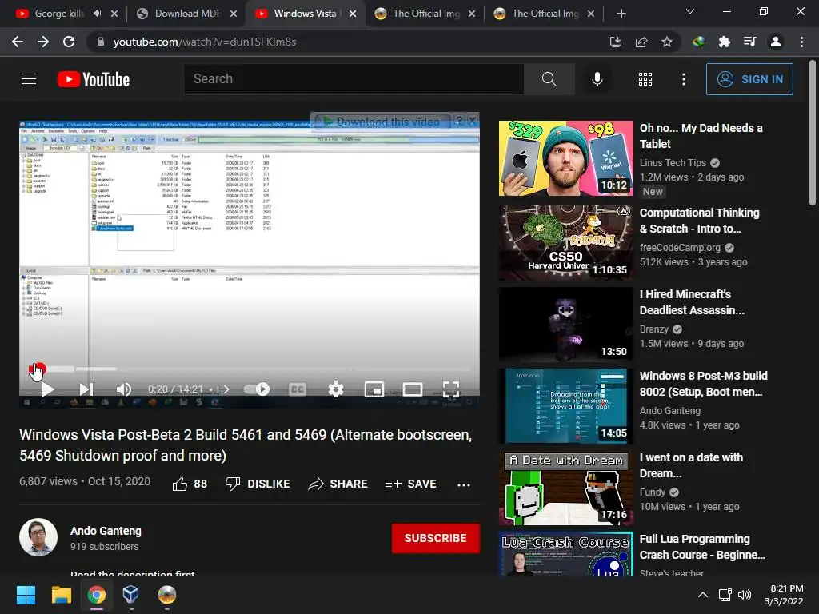Switch to the 'George kills' tab
The width and height of the screenshot is (819, 614).
[59, 14]
